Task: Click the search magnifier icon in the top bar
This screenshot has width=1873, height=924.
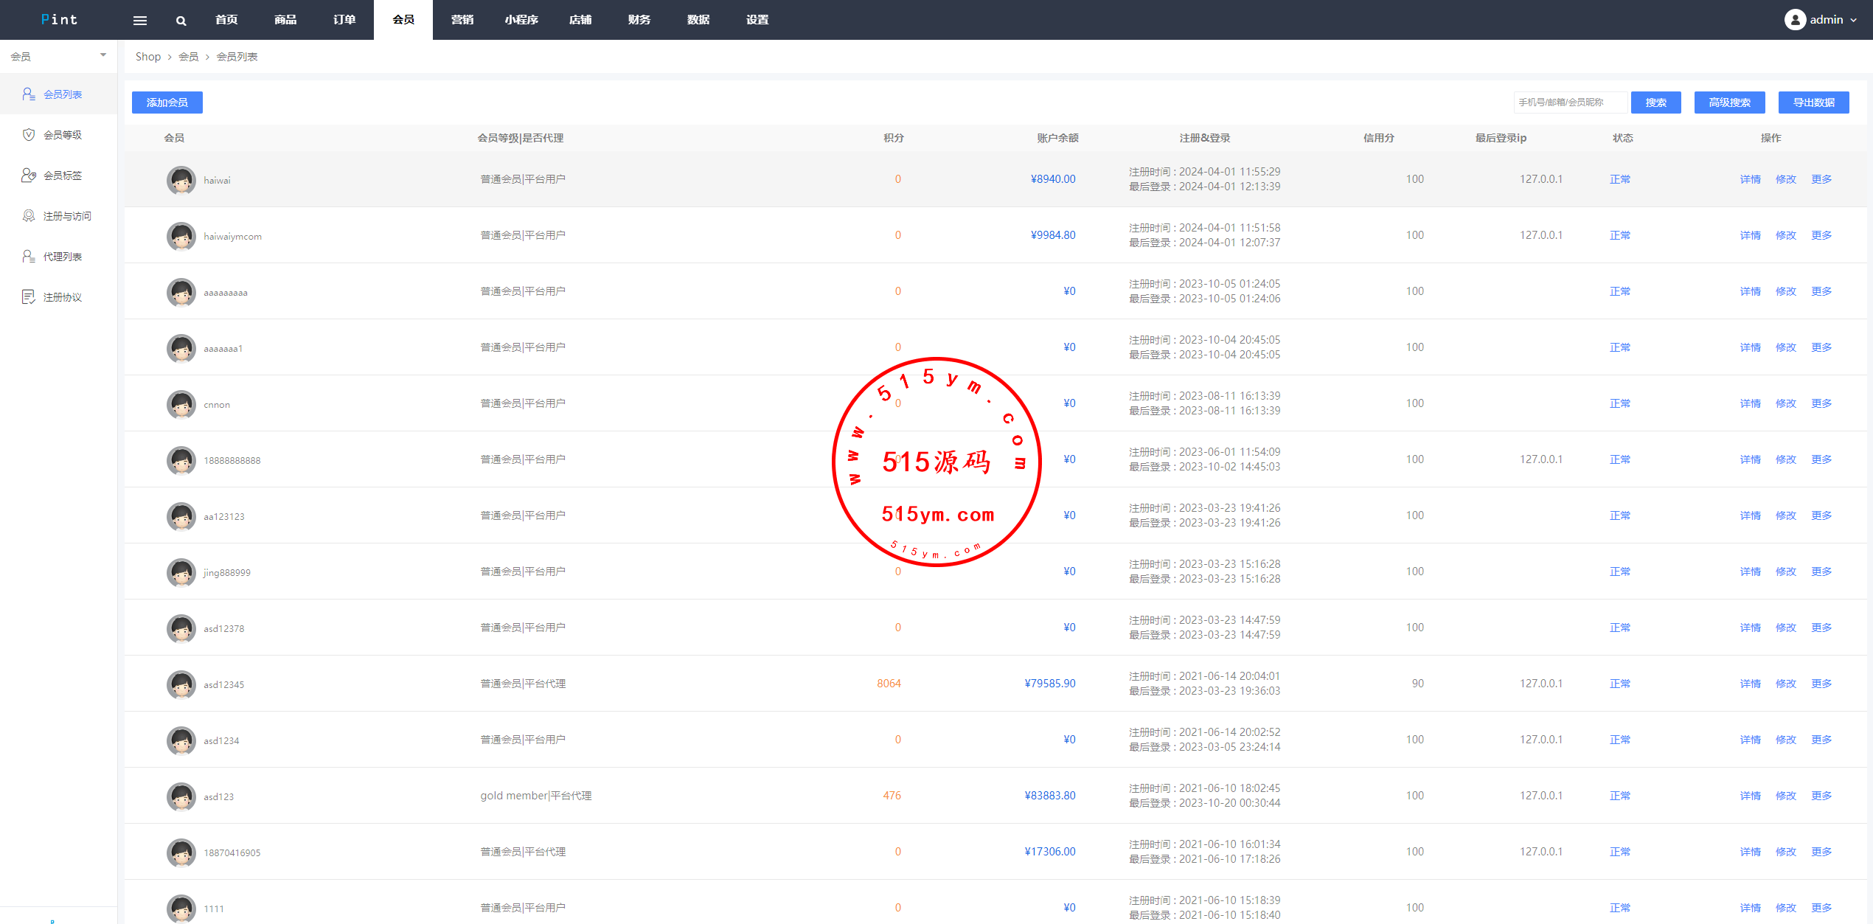Action: (x=181, y=20)
